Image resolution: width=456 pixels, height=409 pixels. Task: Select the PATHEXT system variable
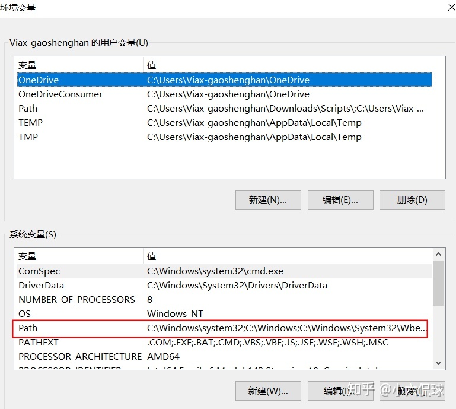225,342
